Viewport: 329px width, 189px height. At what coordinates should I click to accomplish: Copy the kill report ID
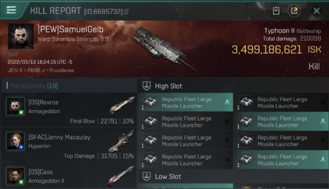coord(126,12)
